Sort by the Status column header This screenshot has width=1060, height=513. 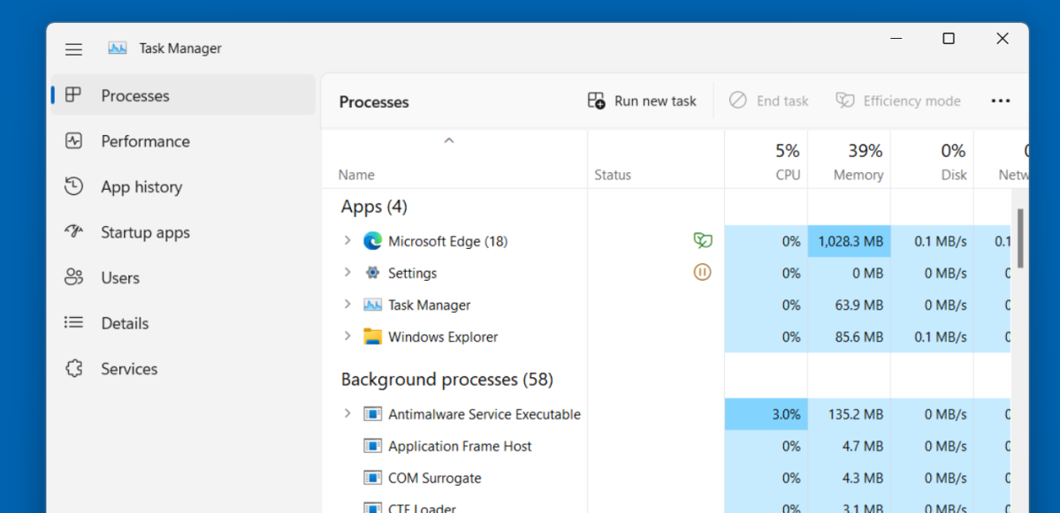(x=656, y=159)
